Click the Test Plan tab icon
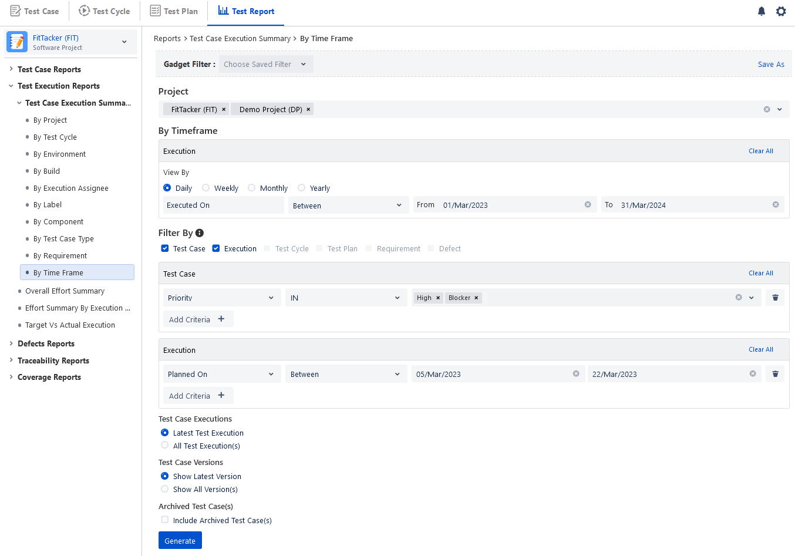The width and height of the screenshot is (795, 556). point(156,11)
